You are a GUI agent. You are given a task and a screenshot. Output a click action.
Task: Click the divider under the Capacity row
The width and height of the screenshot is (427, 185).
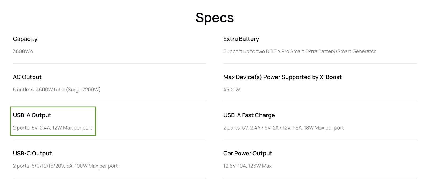coord(109,64)
